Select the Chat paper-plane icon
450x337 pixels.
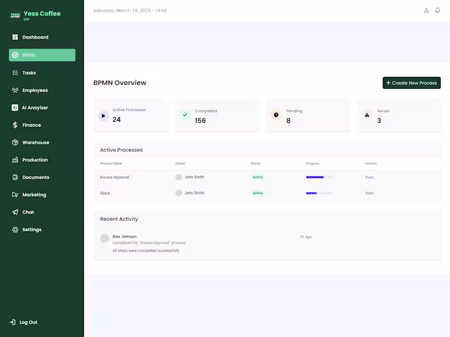pyautogui.click(x=13, y=212)
